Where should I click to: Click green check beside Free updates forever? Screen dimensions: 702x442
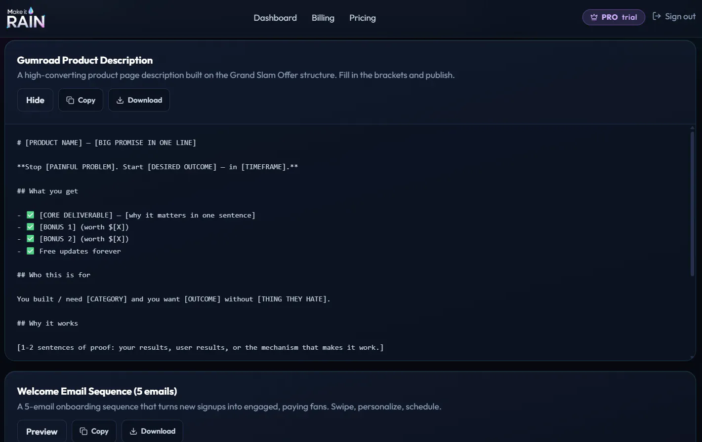click(x=30, y=251)
